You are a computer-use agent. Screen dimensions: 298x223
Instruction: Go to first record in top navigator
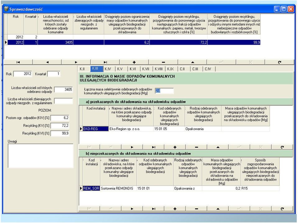(x=18, y=62)
